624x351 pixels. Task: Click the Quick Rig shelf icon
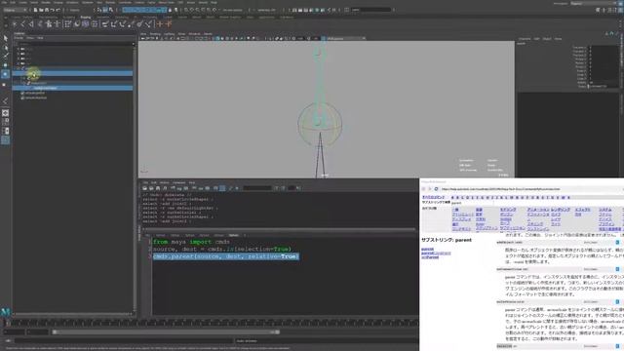click(50, 24)
